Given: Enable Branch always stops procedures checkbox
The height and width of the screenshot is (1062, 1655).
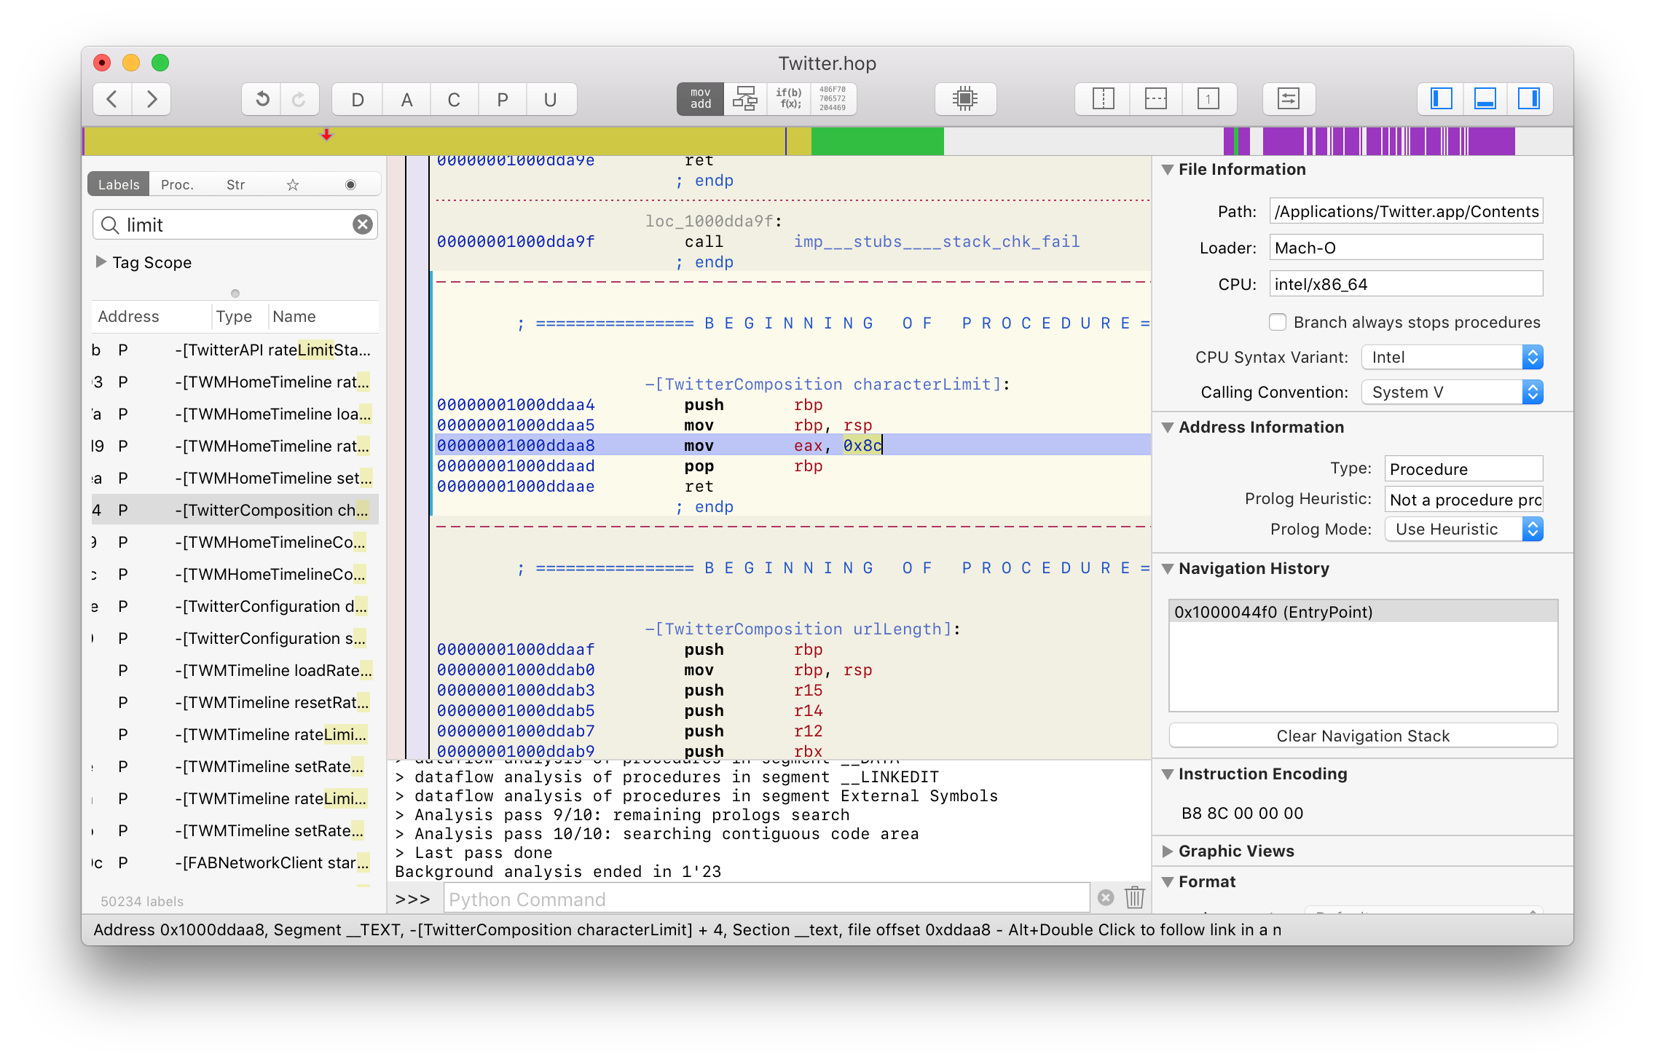Looking at the screenshot, I should 1277,322.
